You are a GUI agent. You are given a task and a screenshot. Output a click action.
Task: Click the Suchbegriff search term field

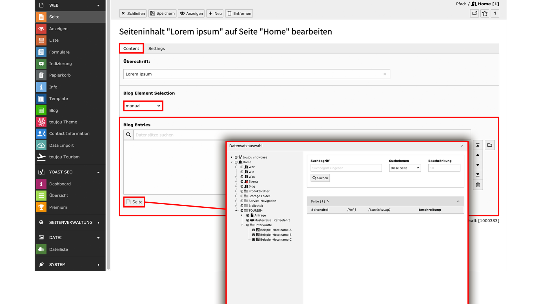pyautogui.click(x=346, y=168)
